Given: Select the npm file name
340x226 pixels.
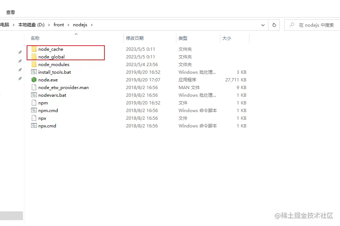Looking at the screenshot, I should pos(43,103).
